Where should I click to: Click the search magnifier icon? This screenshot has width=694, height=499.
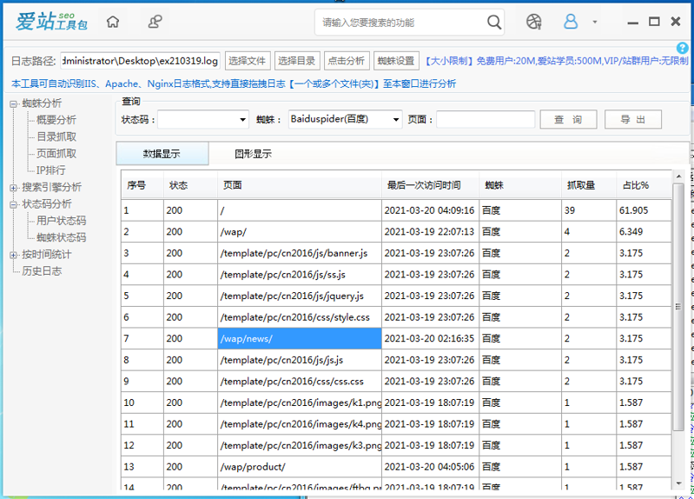[x=494, y=22]
